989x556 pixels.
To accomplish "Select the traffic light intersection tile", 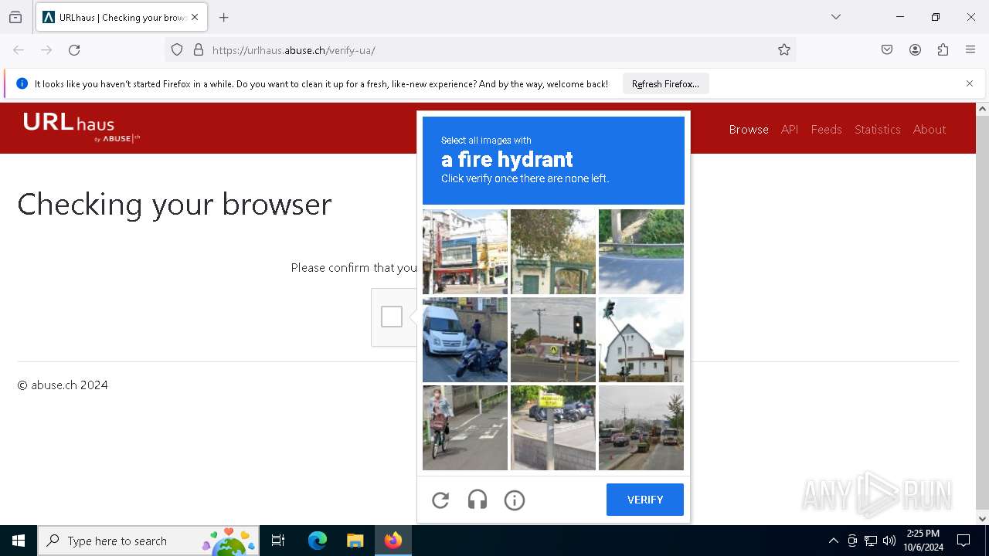I will [x=553, y=340].
